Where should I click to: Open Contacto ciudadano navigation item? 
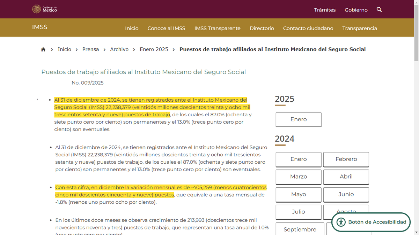coord(308,28)
